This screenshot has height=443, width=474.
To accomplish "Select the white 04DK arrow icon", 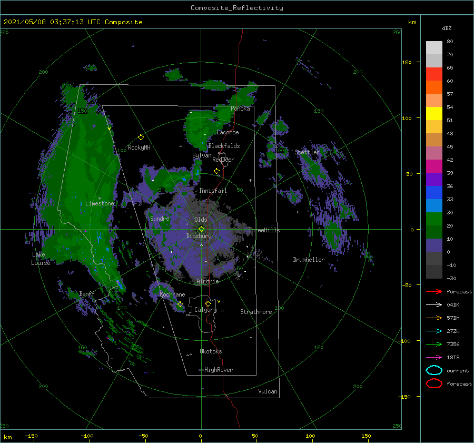I will click(434, 305).
